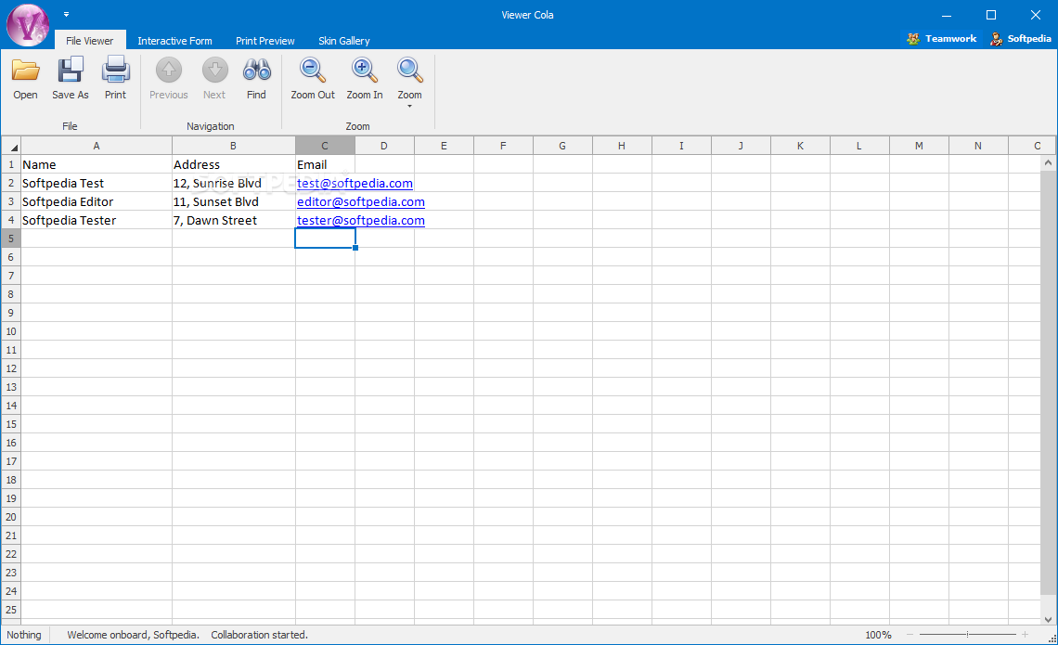
Task: Select all cells with the corner button
Action: tap(11, 146)
